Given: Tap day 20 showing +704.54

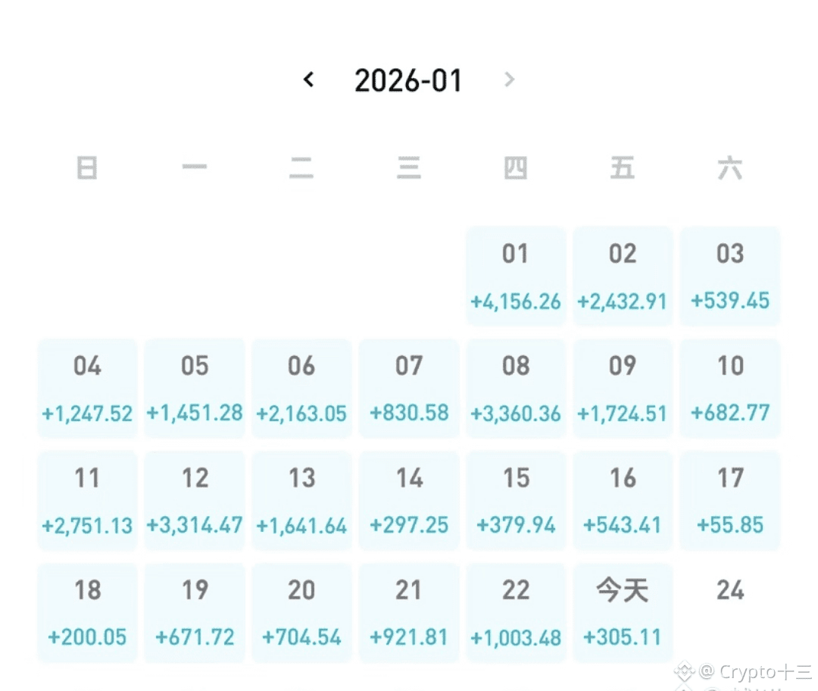Looking at the screenshot, I should (301, 613).
